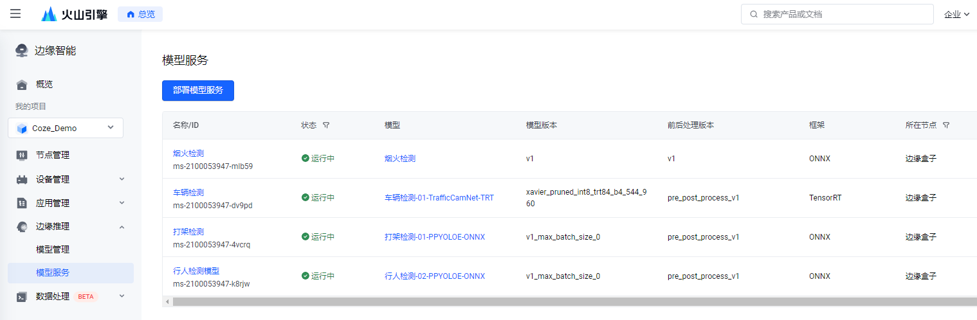977x320 pixels.
Task: Open the Coze_Demo project selector
Action: coord(66,128)
